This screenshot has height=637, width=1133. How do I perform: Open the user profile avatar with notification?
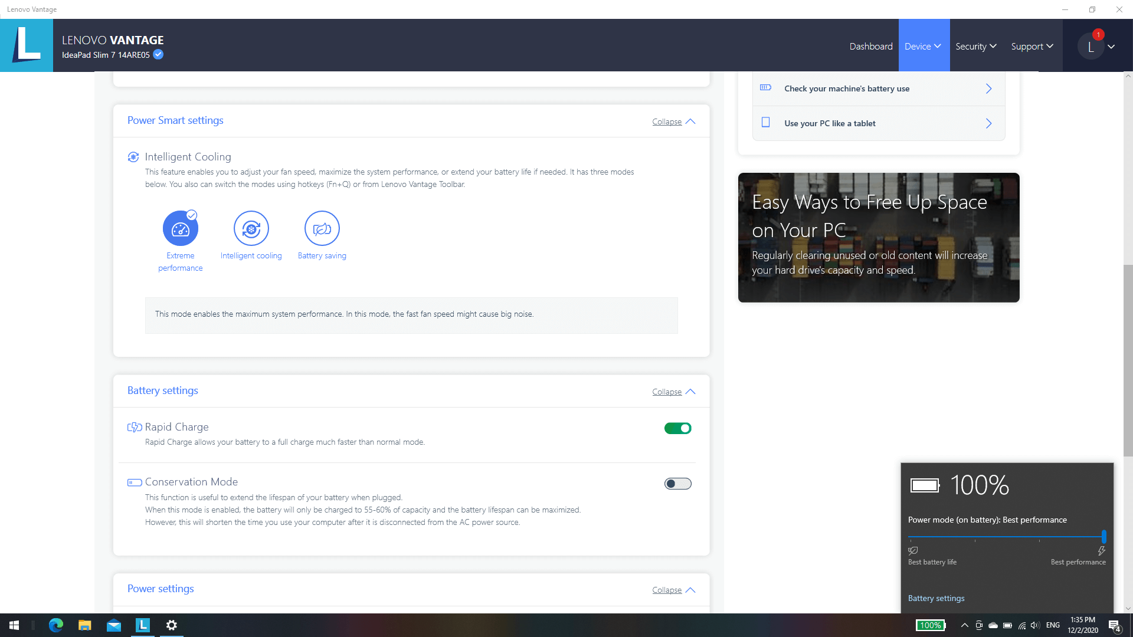[1091, 47]
